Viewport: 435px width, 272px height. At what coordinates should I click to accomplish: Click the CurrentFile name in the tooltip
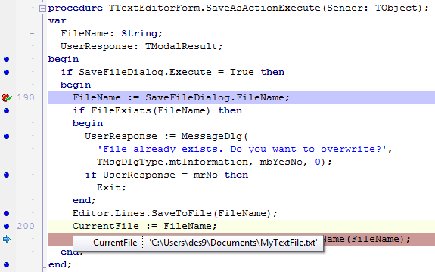coord(115,243)
